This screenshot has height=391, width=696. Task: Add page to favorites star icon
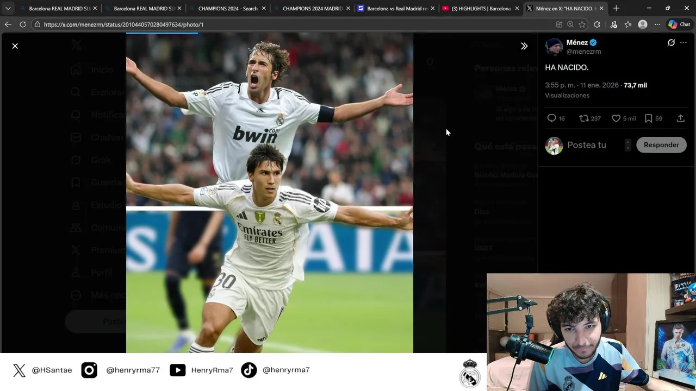point(582,24)
